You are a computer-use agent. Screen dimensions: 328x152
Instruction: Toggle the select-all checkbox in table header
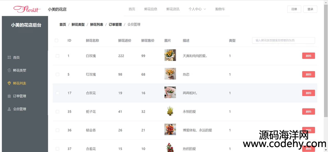[56, 41]
